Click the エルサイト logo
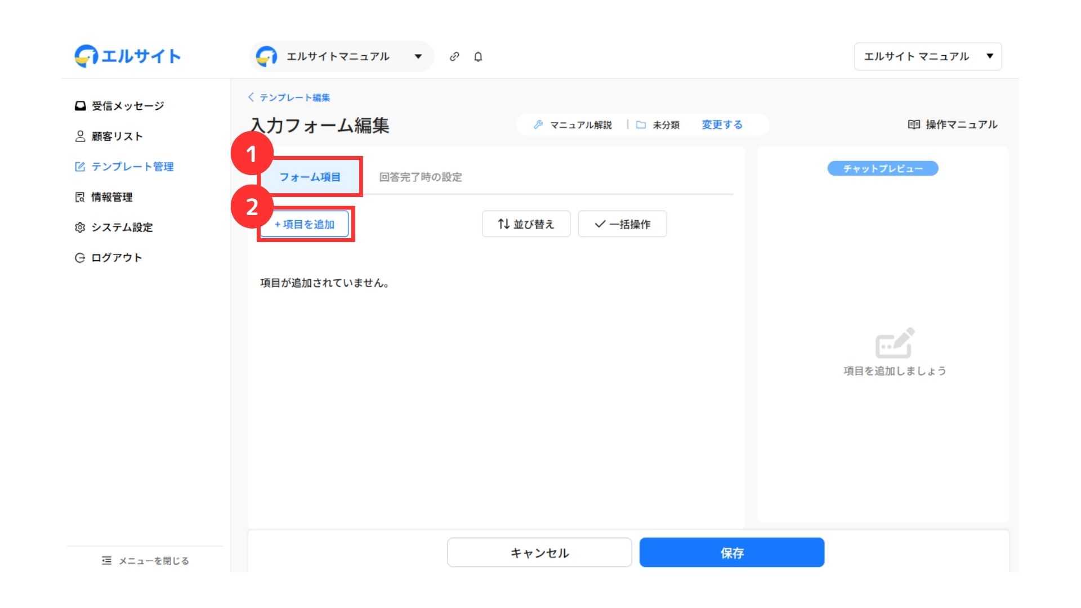Image resolution: width=1081 pixels, height=608 pixels. (x=128, y=56)
